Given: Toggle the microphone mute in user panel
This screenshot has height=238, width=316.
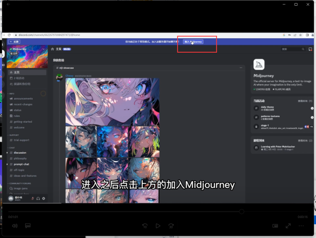Looking at the screenshot, I should (x=33, y=199).
